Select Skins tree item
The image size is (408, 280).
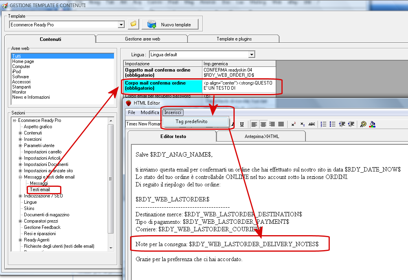29,208
